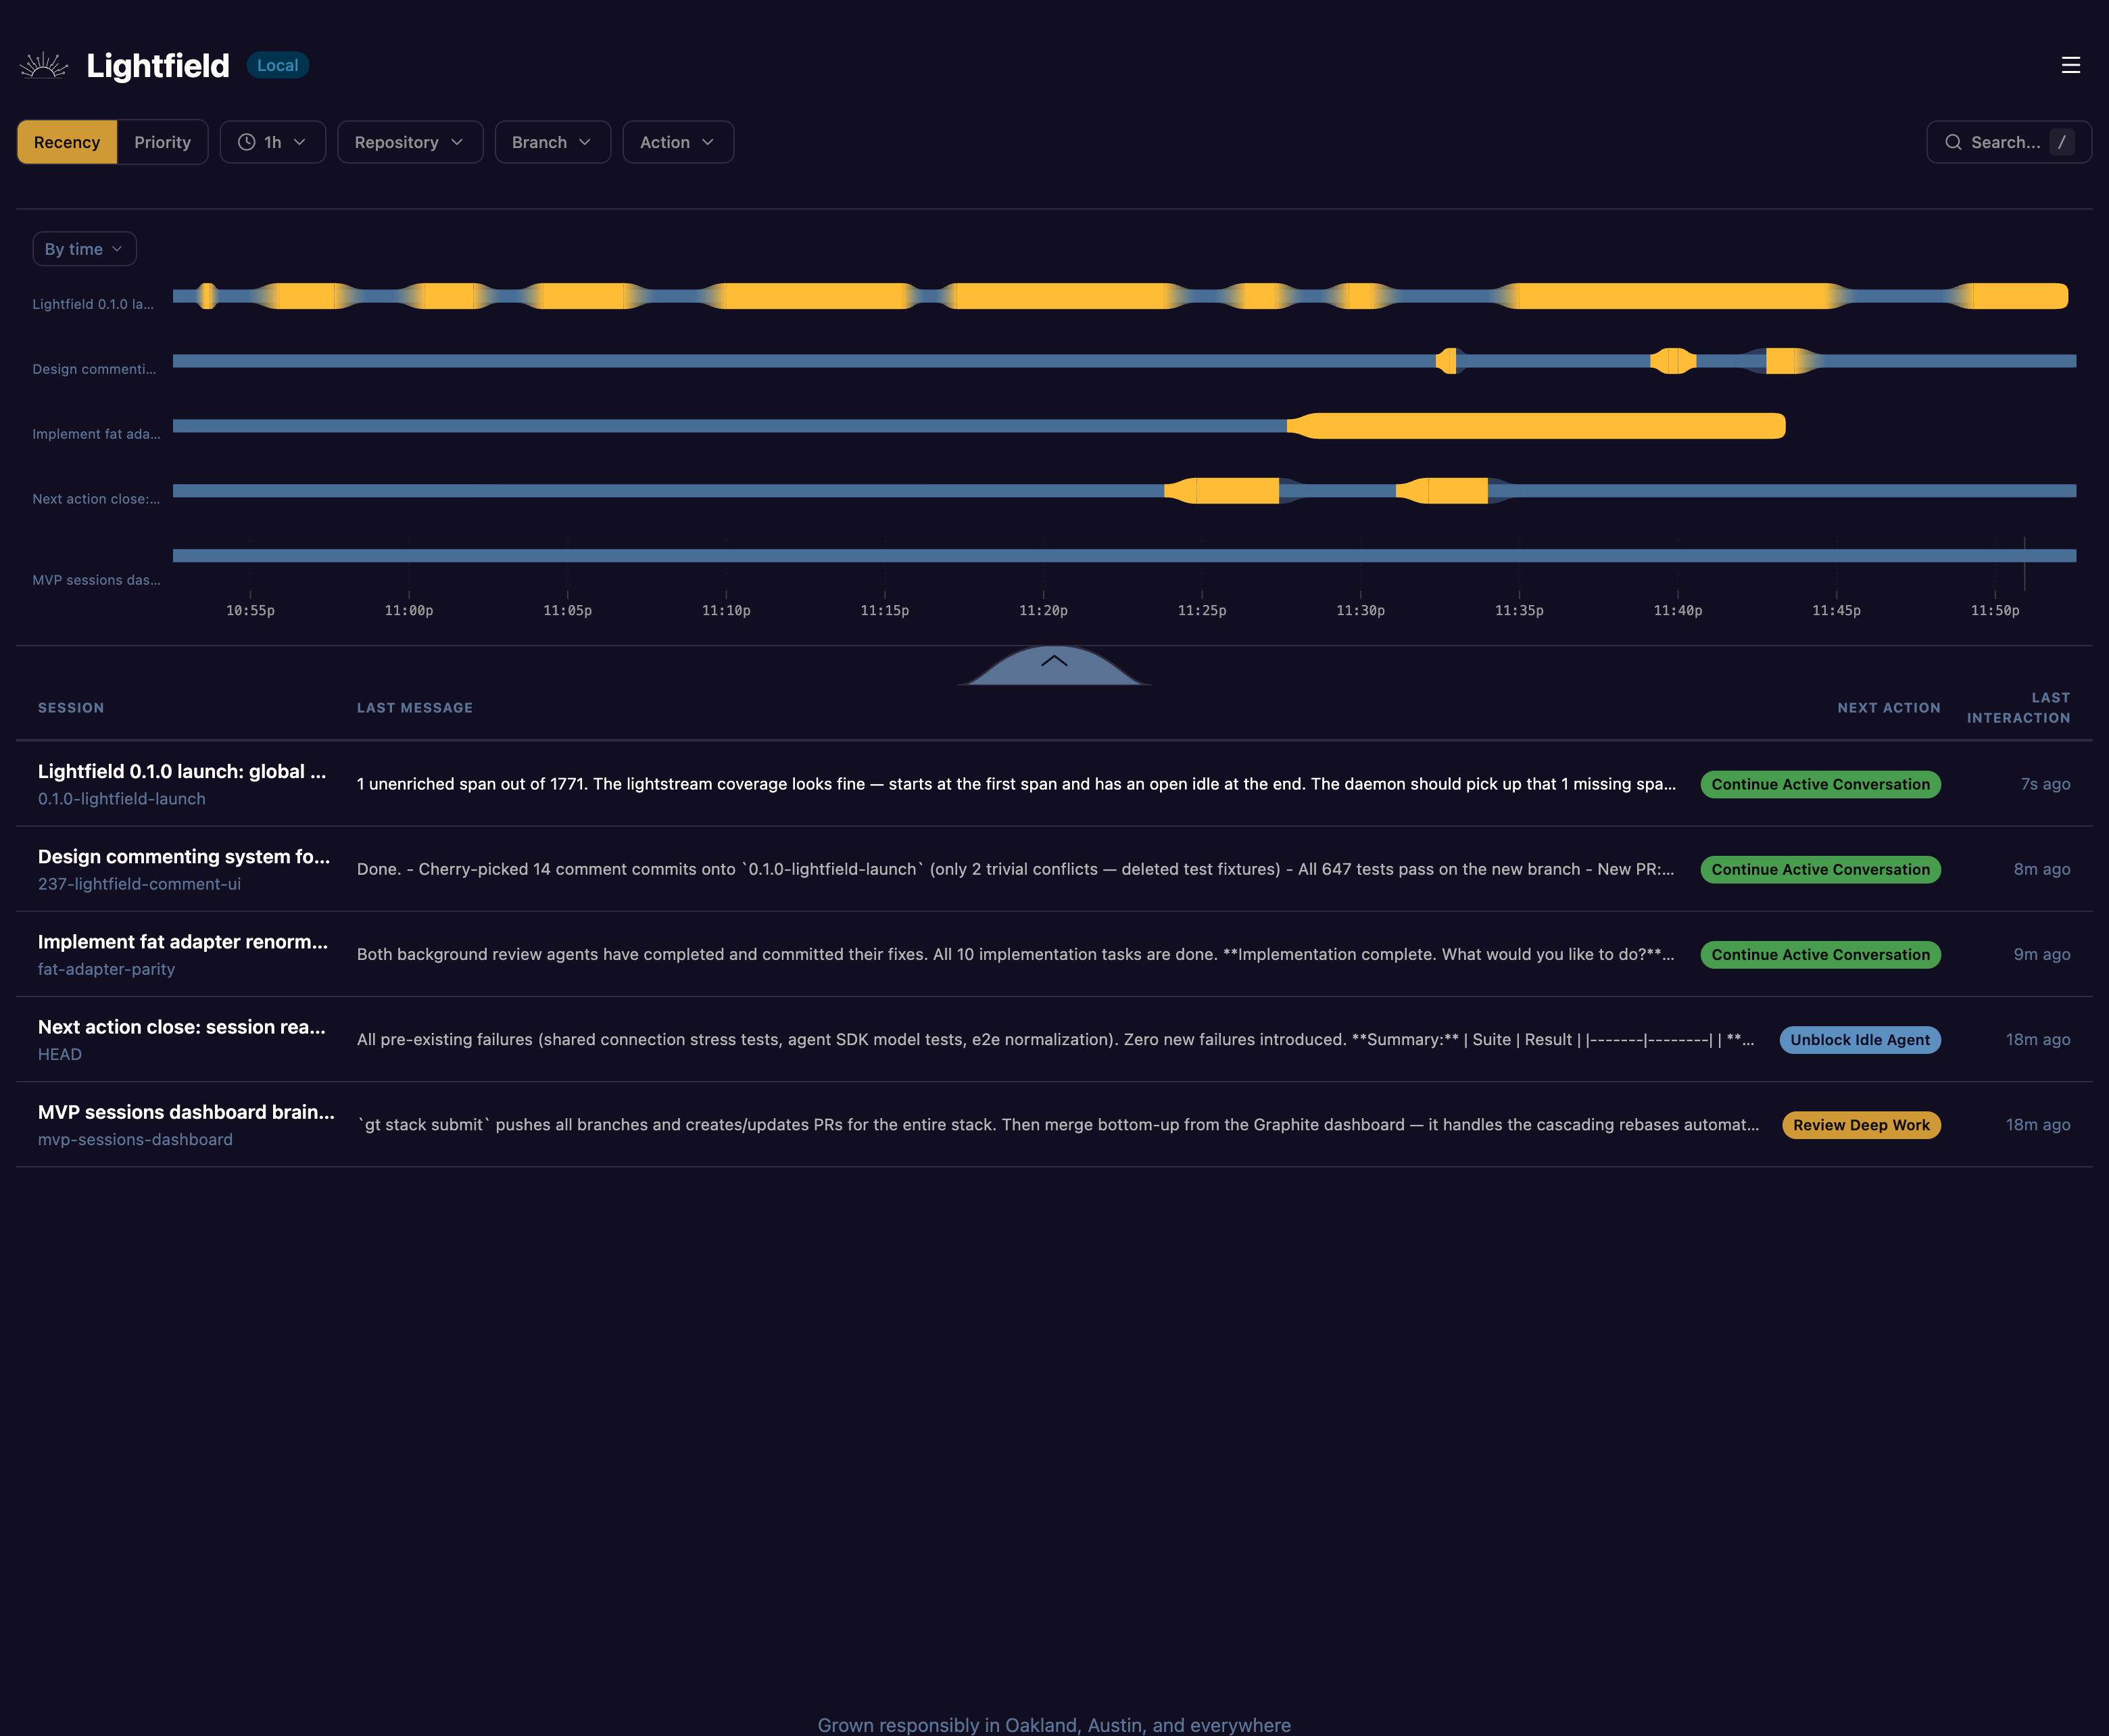
Task: Click the Search input field
Action: click(2004, 142)
